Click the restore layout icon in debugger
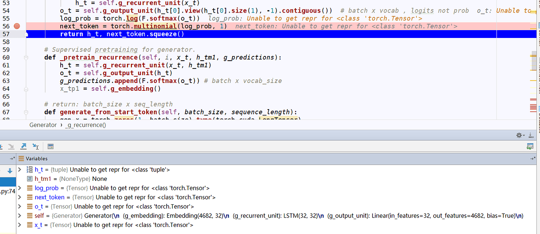540x234 pixels. point(530,146)
